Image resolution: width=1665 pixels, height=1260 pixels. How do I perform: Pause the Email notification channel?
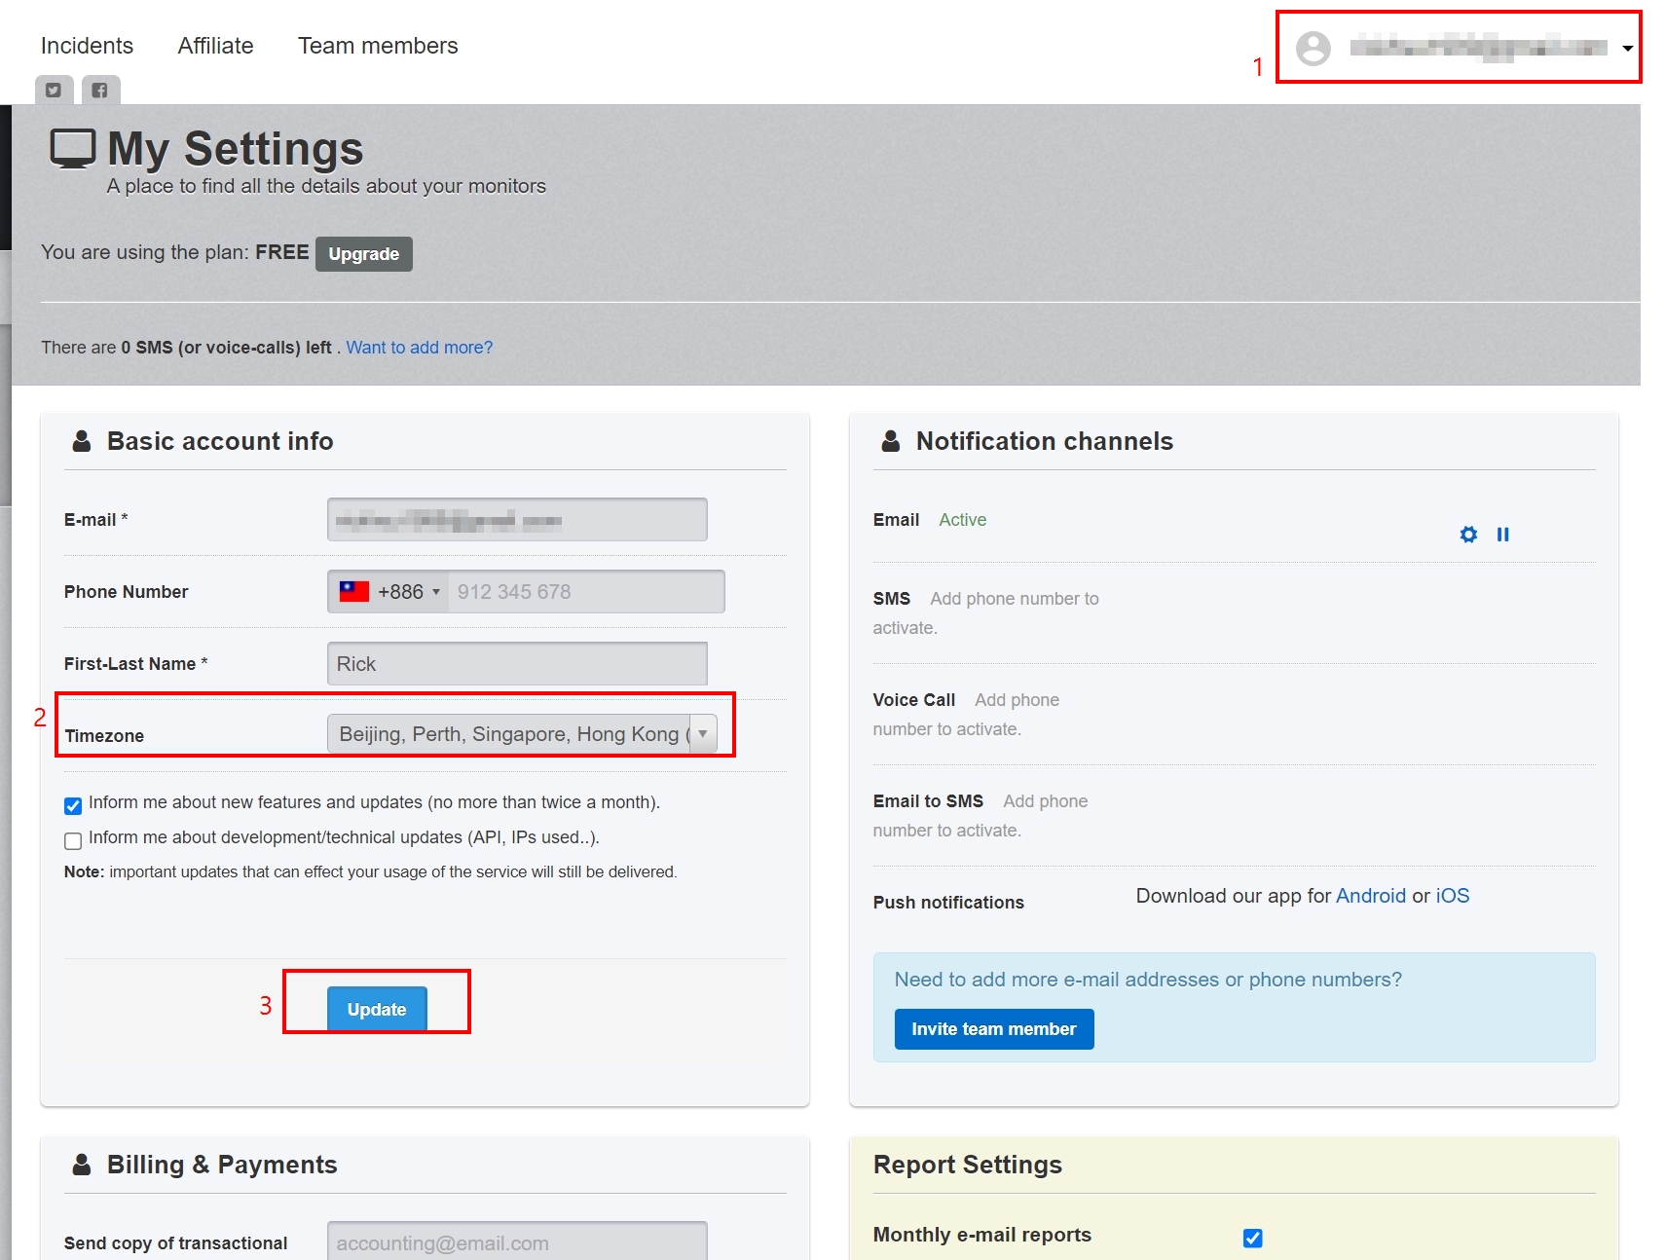(1502, 535)
